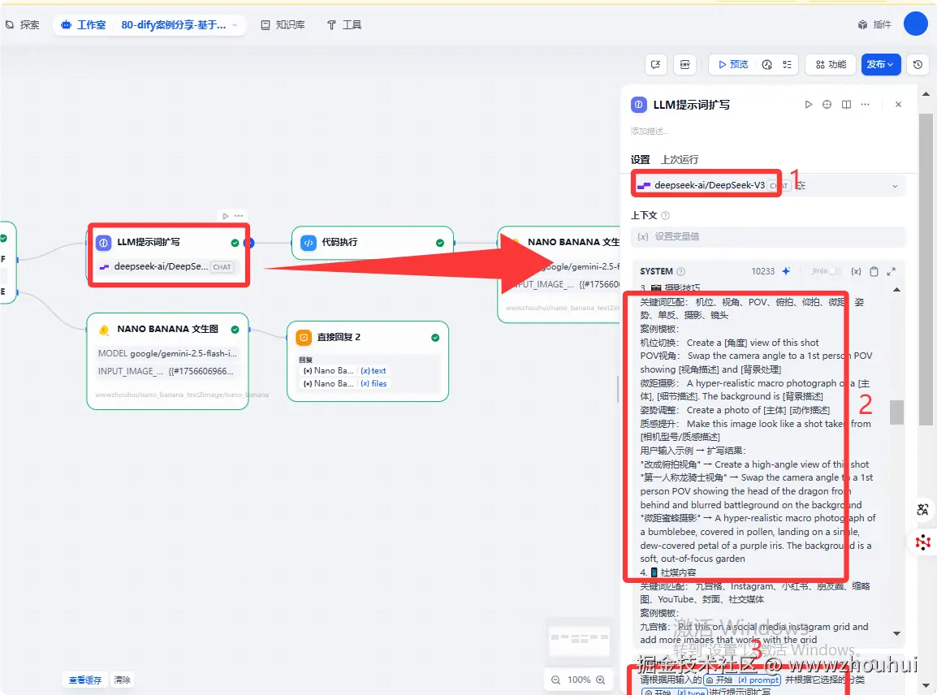Run the LLM node via small play icon

click(x=225, y=216)
